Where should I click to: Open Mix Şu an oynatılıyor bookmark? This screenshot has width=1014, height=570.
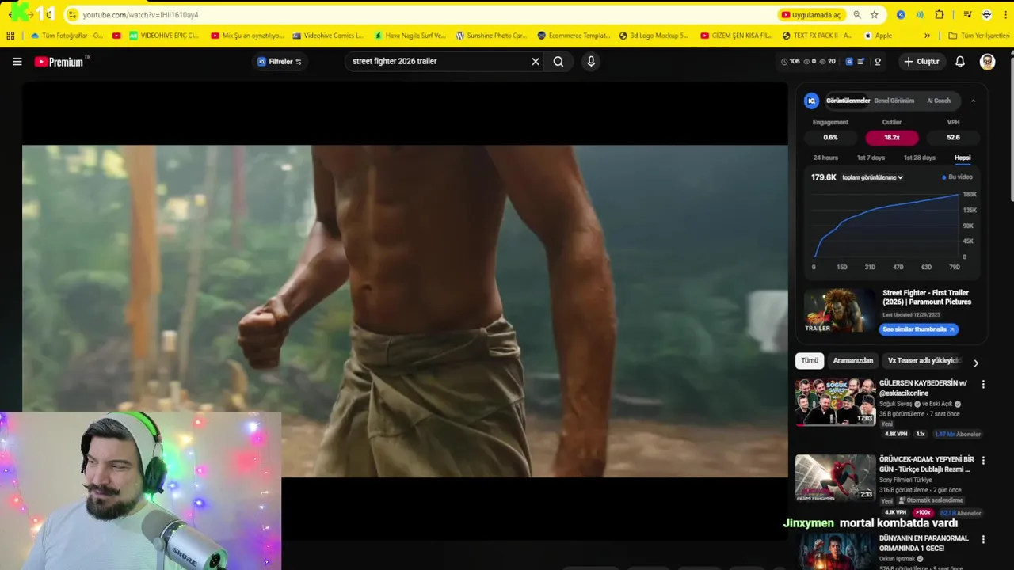point(247,36)
